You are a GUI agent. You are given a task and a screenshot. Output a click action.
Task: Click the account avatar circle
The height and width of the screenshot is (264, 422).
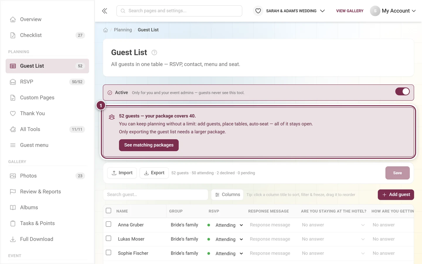tap(375, 11)
